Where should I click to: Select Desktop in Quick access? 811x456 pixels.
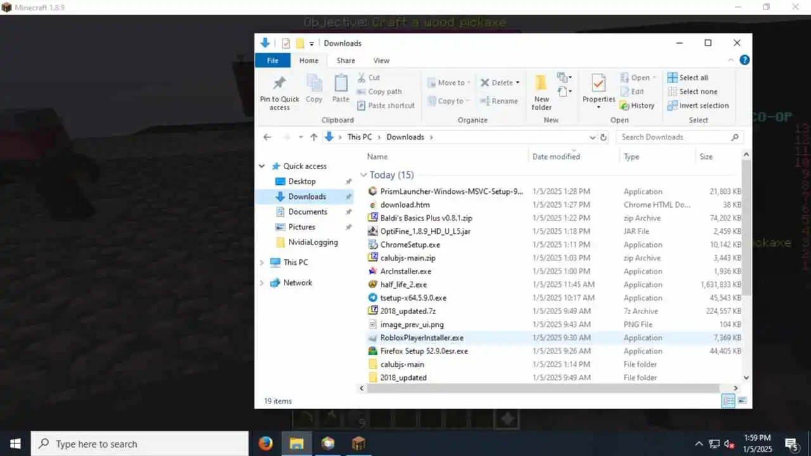coord(302,181)
